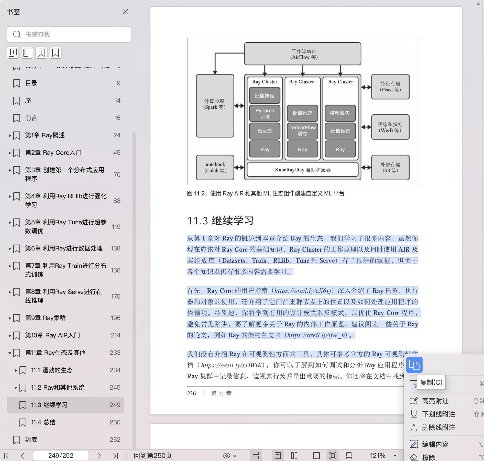Image resolution: width=484 pixels, height=461 pixels.
Task: Go to the first page
Action: [x=7, y=456]
